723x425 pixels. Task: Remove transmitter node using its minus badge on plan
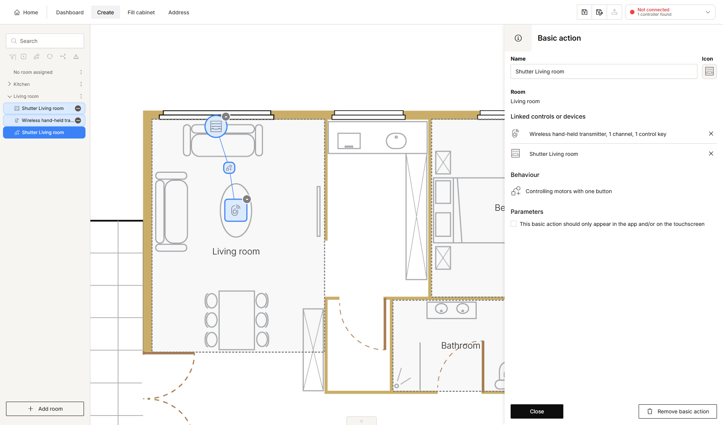coord(247,199)
